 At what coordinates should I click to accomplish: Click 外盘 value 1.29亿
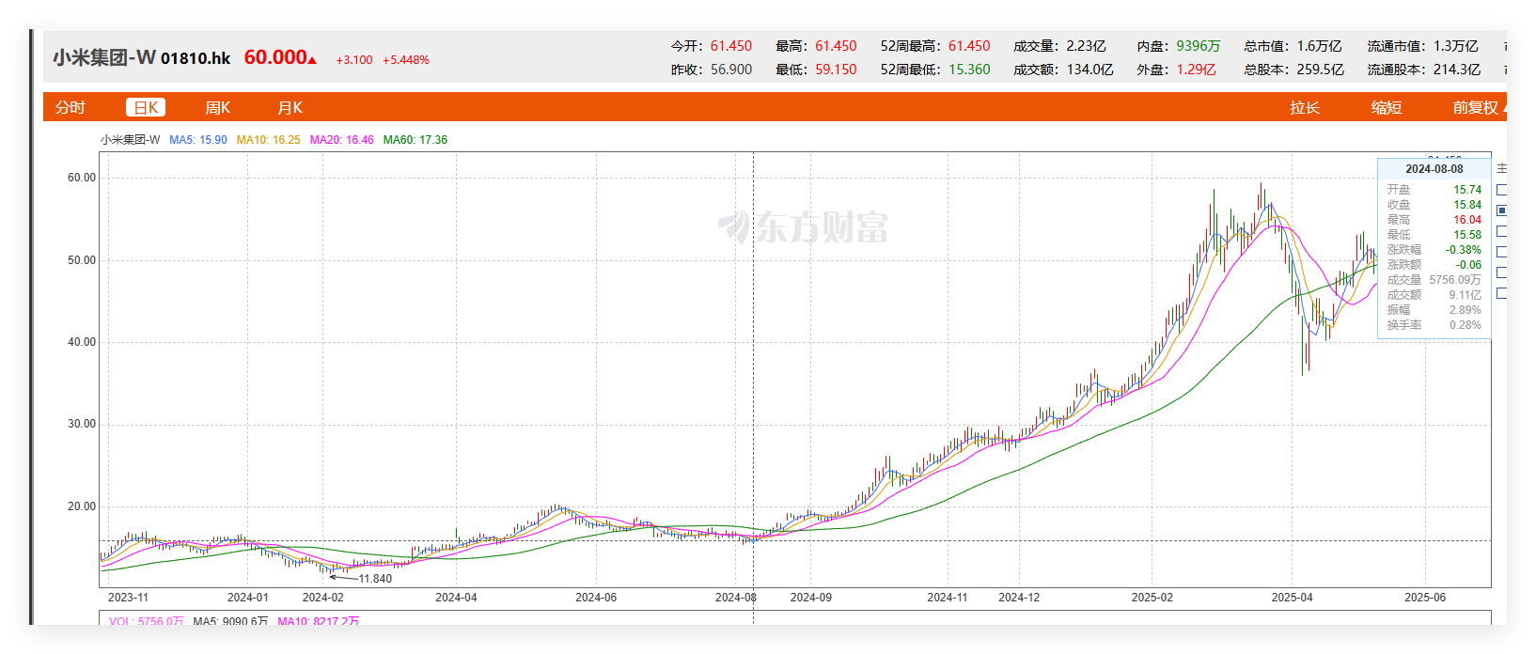click(x=1196, y=70)
